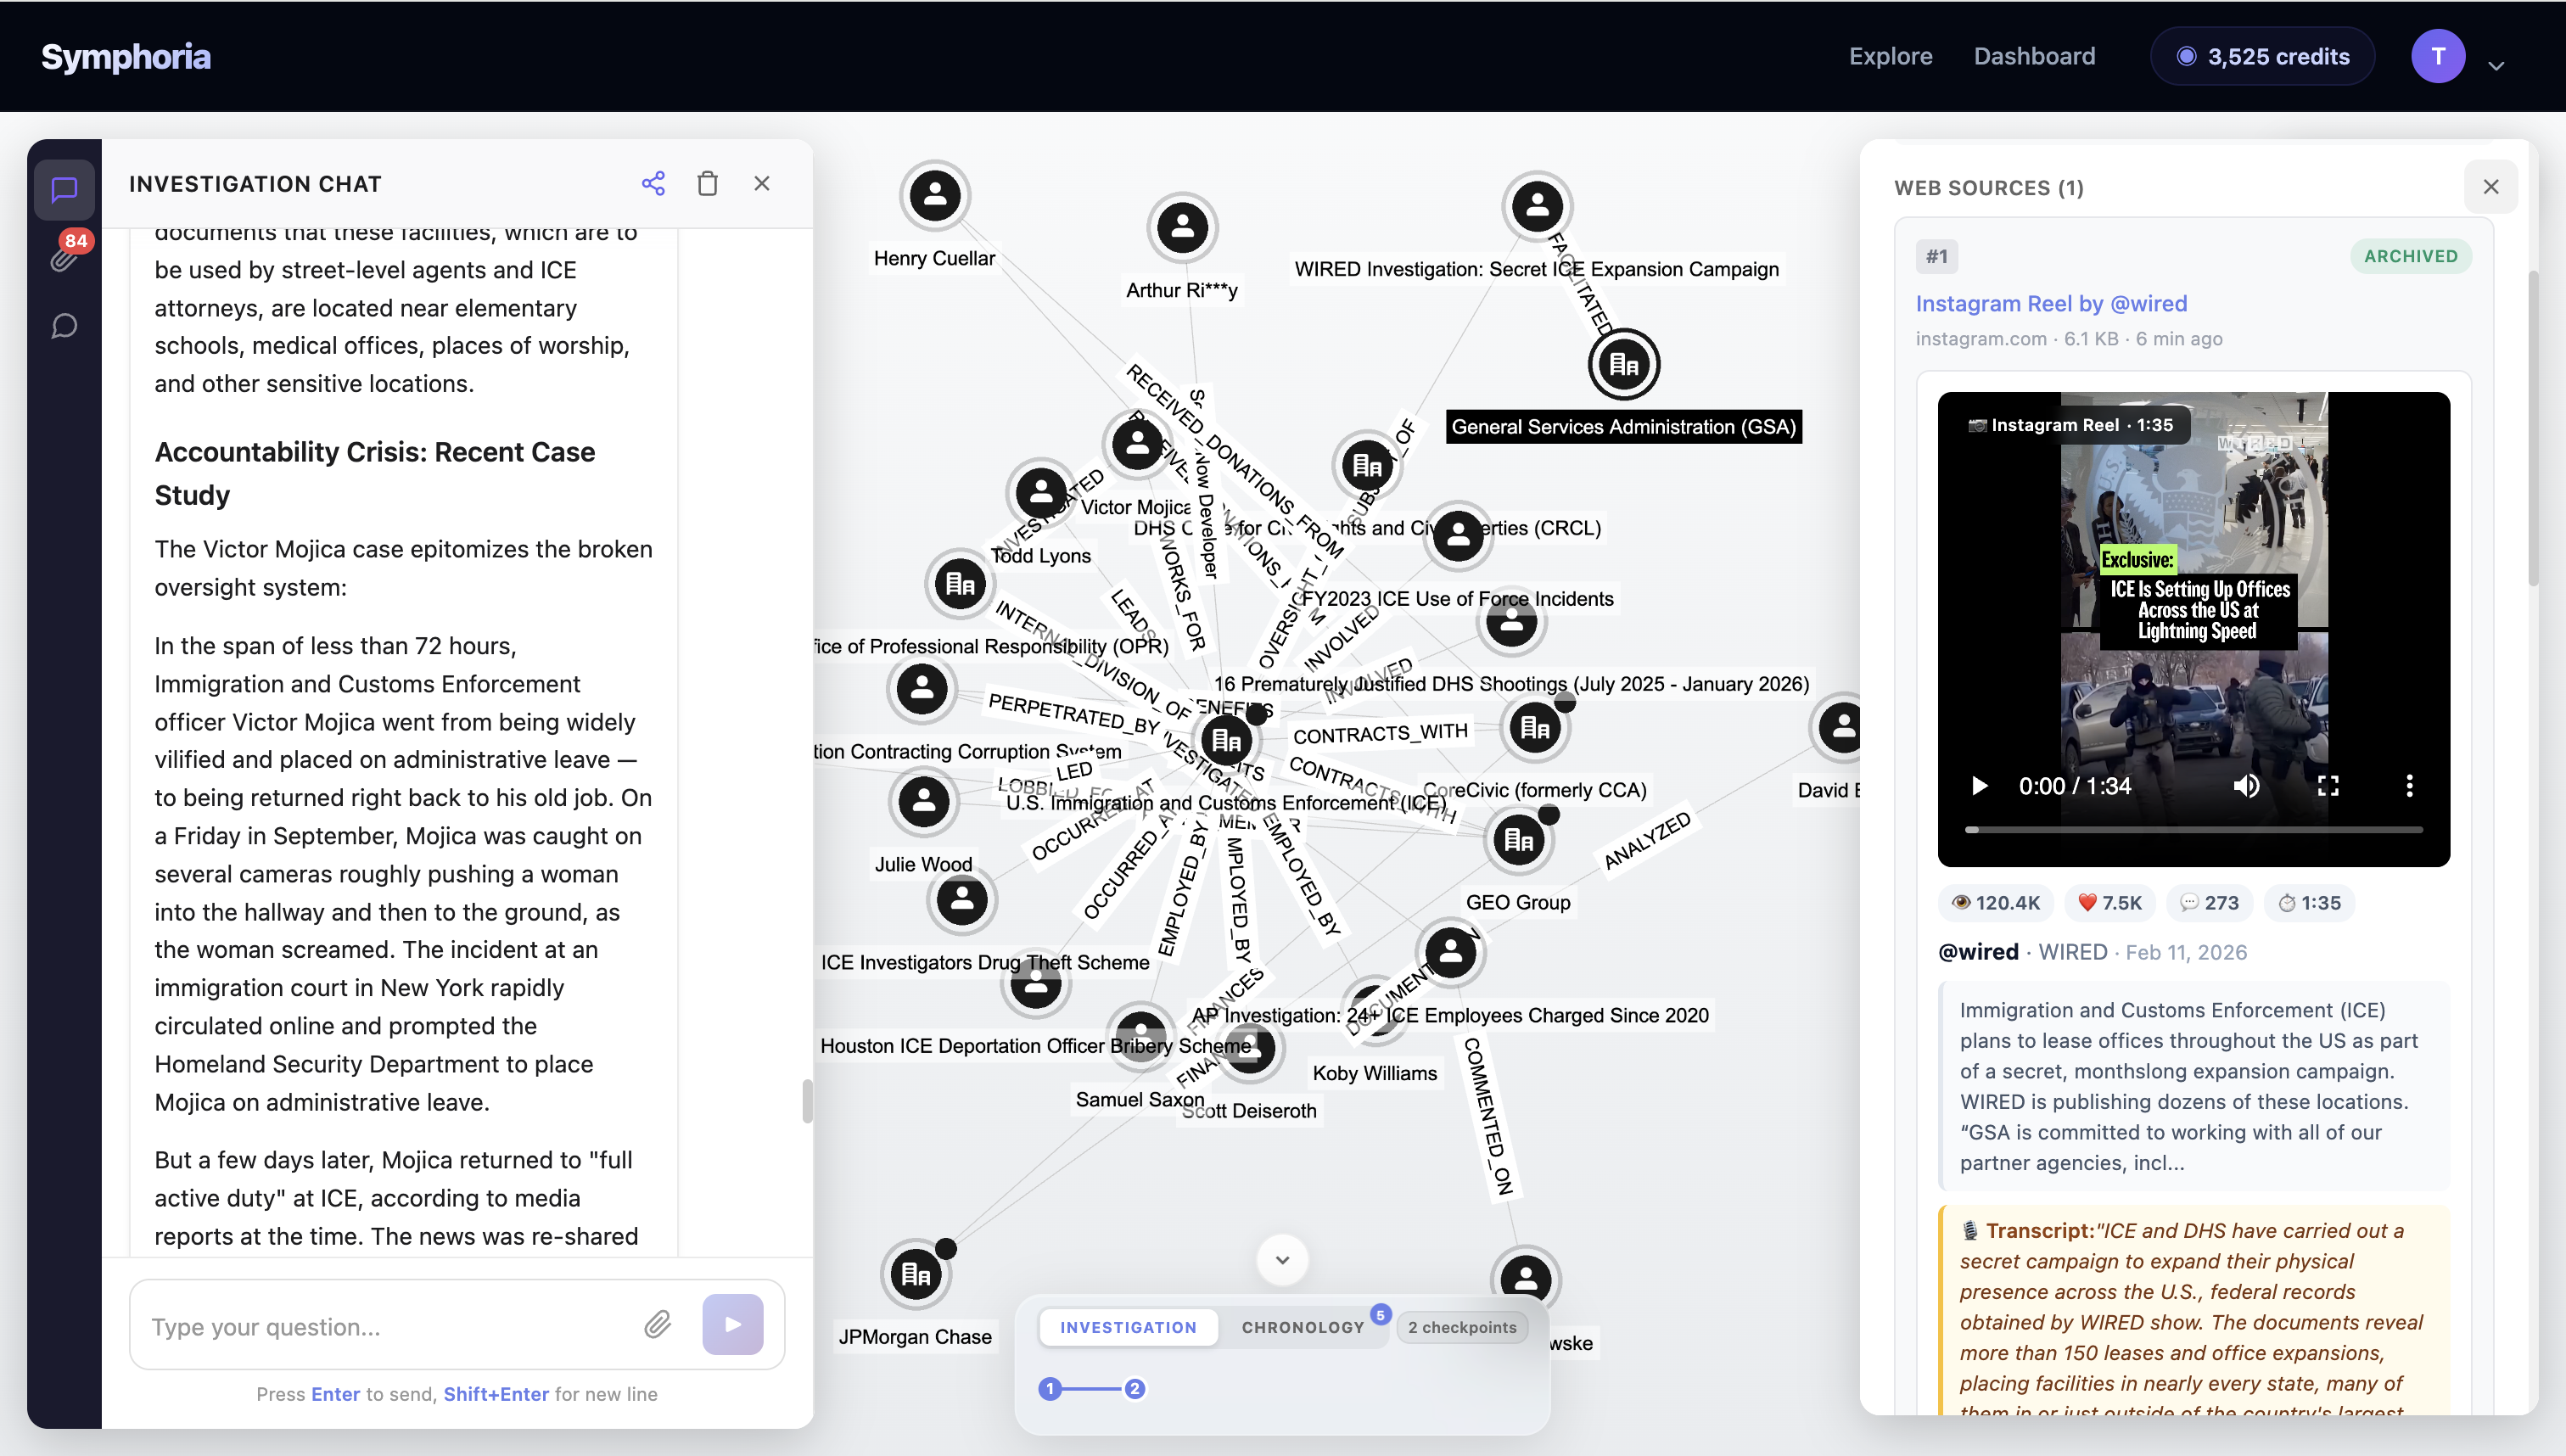Toggle fullscreen on the Instagram Reel video

(x=2328, y=786)
